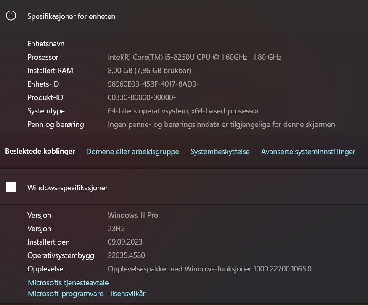Click the Beslektede koblinger label
Screen dimensions: 368x305
click(x=40, y=151)
